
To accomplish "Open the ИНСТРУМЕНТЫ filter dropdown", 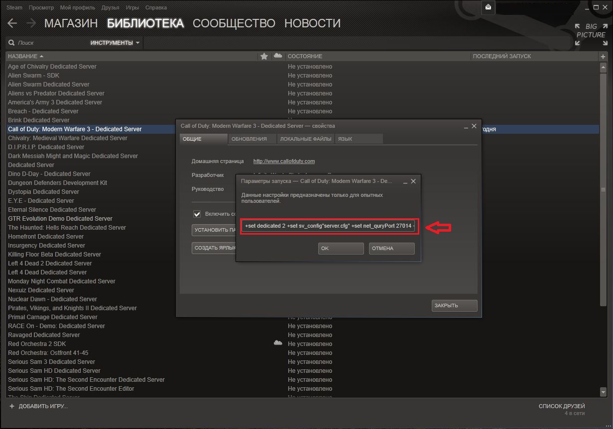I will (115, 43).
